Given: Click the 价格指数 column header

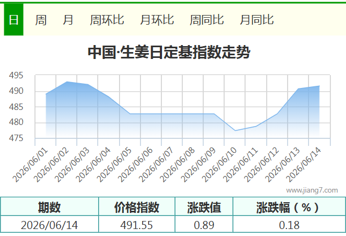Looking at the screenshot, I should tap(137, 207).
